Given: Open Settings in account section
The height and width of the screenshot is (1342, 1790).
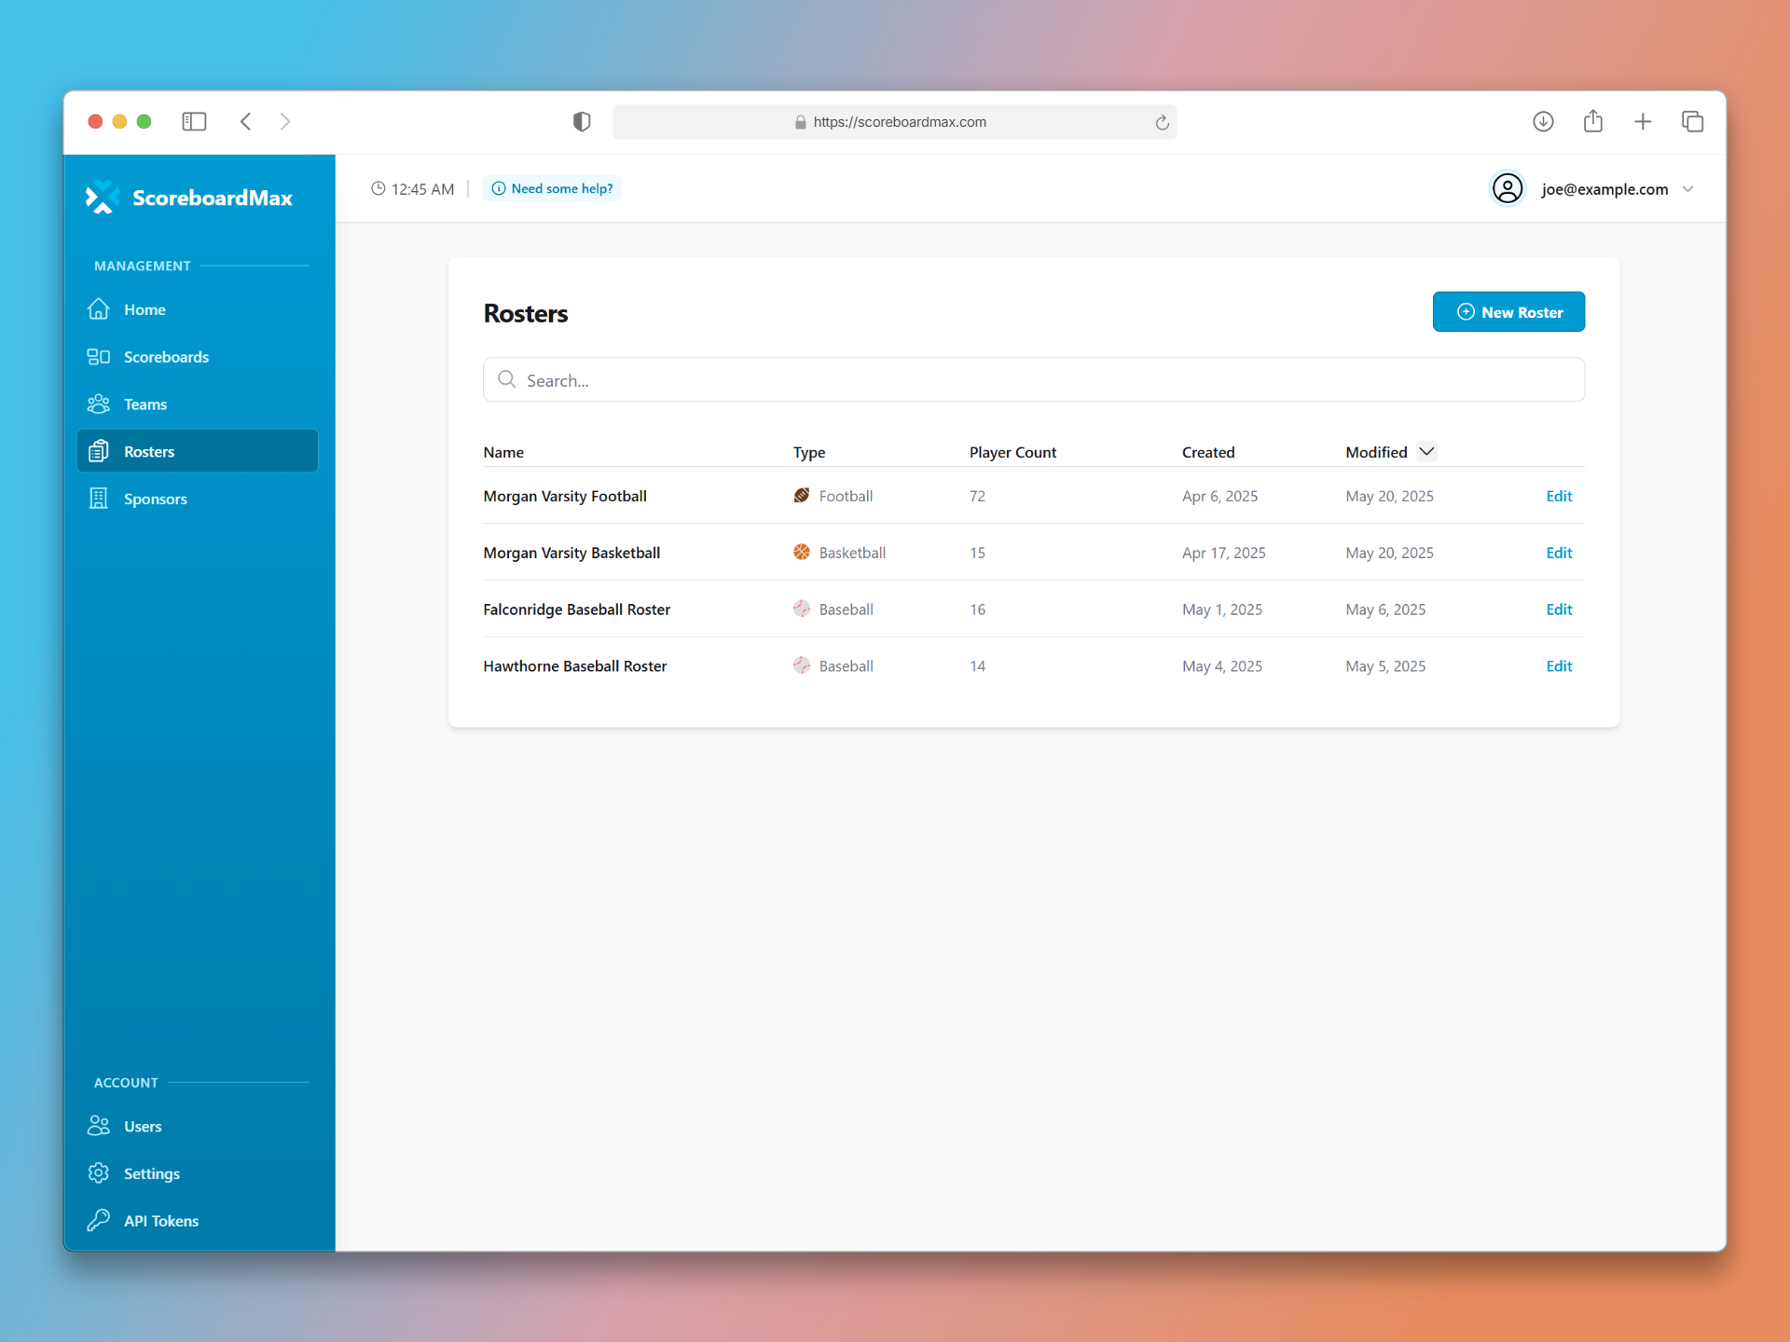Looking at the screenshot, I should (x=198, y=1173).
